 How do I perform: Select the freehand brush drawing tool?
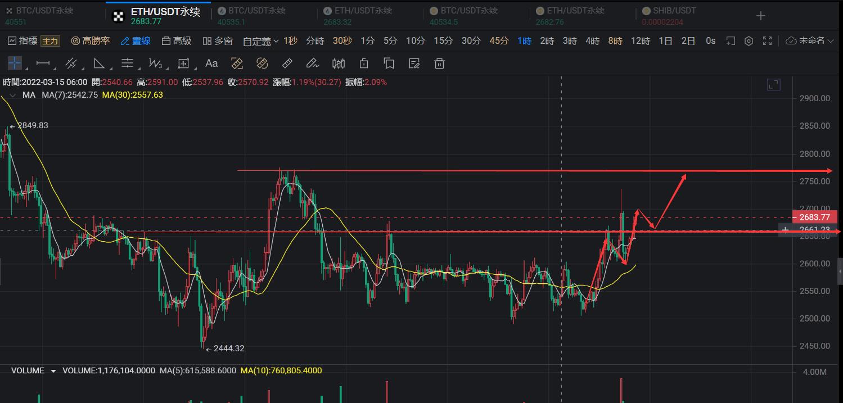[x=312, y=63]
